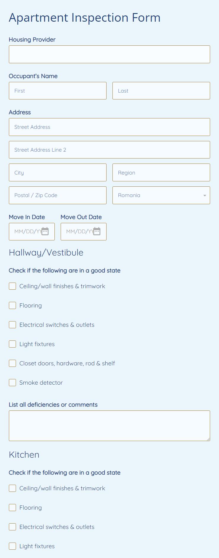Select the City input field

(58, 173)
